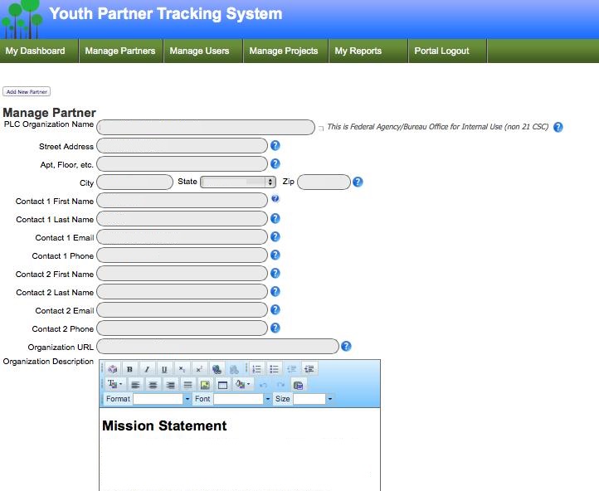The image size is (599, 491).
Task: Center align text in the editor
Action: [x=153, y=385]
